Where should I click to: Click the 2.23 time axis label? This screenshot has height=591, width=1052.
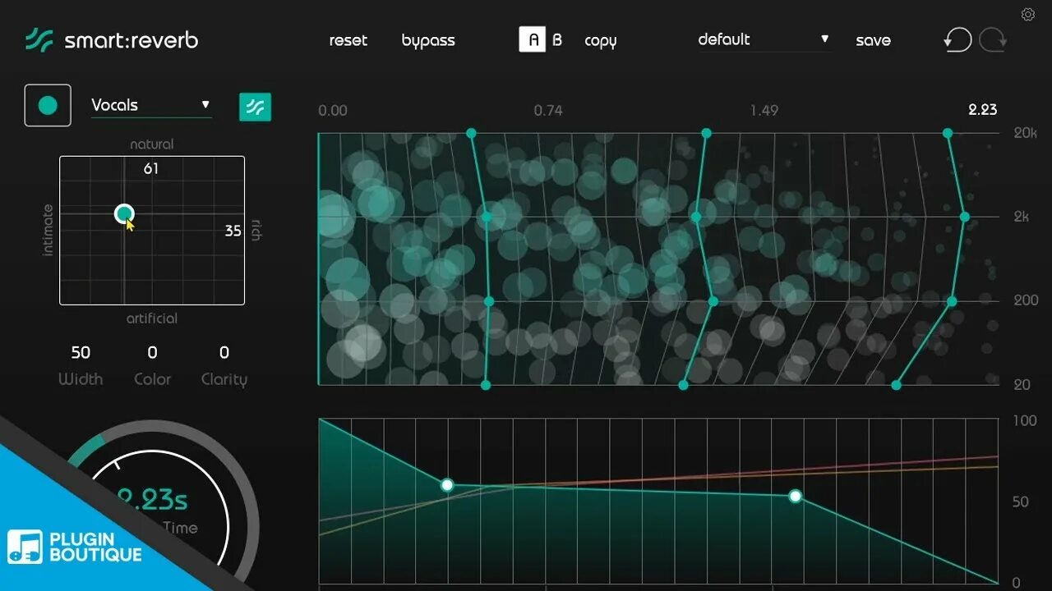982,109
